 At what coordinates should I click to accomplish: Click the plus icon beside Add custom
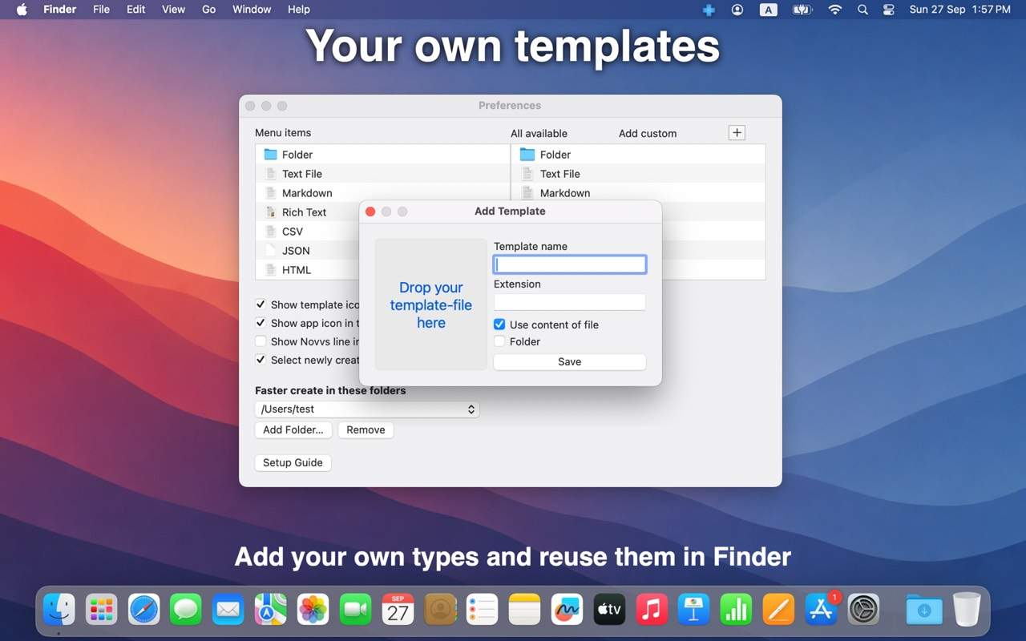pyautogui.click(x=737, y=133)
